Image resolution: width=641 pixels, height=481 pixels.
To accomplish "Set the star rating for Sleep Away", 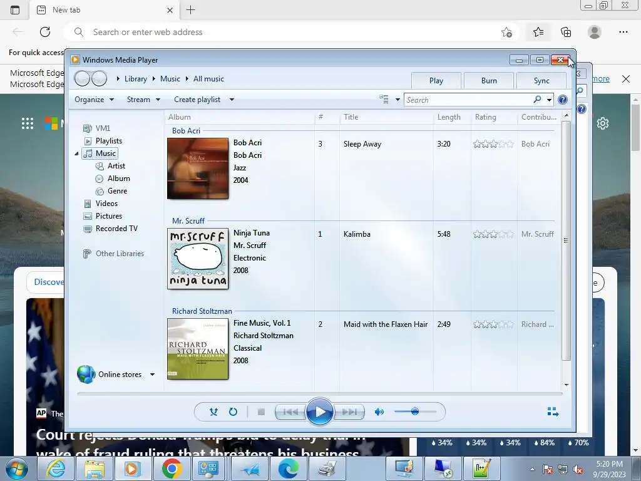I will click(x=493, y=144).
